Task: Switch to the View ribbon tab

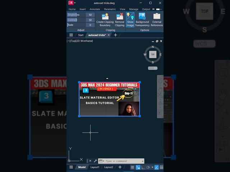Action: [122, 9]
